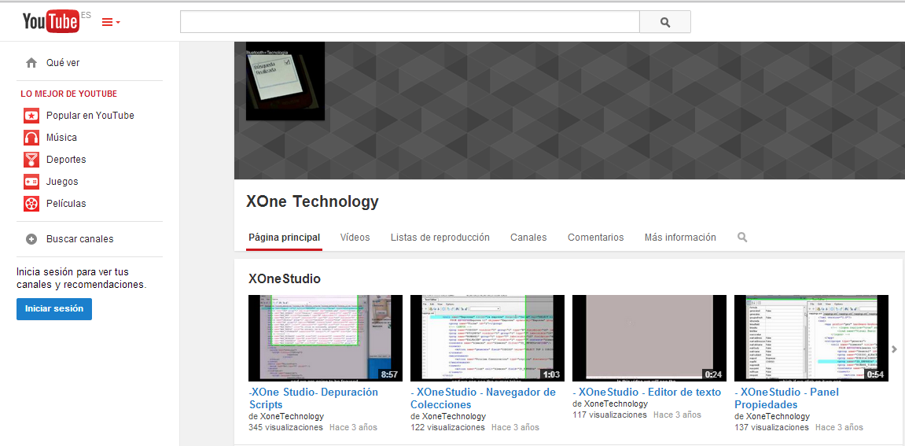Open the Música channel link
Image resolution: width=905 pixels, height=446 pixels.
click(61, 138)
